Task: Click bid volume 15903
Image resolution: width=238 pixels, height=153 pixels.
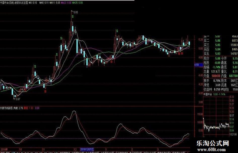Action: (x=234, y=45)
